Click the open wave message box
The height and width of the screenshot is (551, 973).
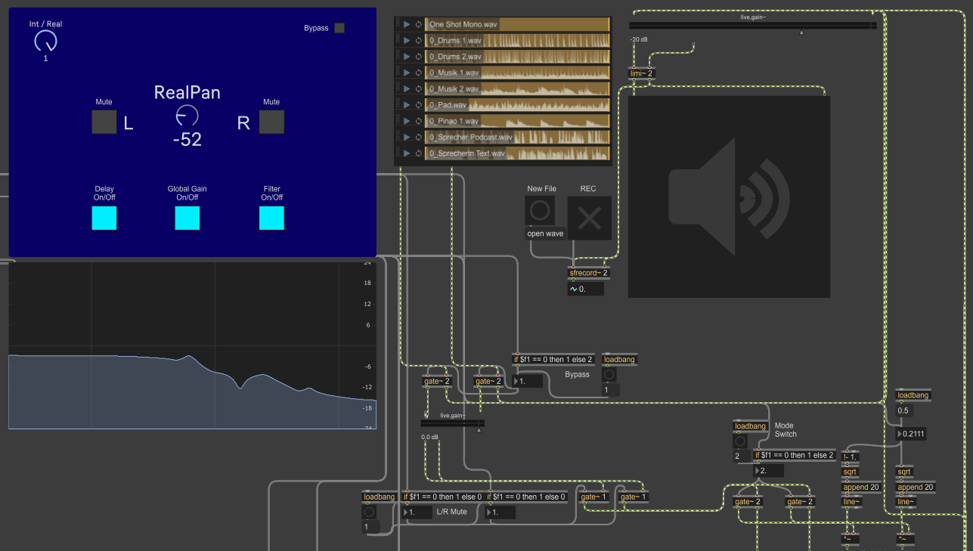tap(545, 234)
